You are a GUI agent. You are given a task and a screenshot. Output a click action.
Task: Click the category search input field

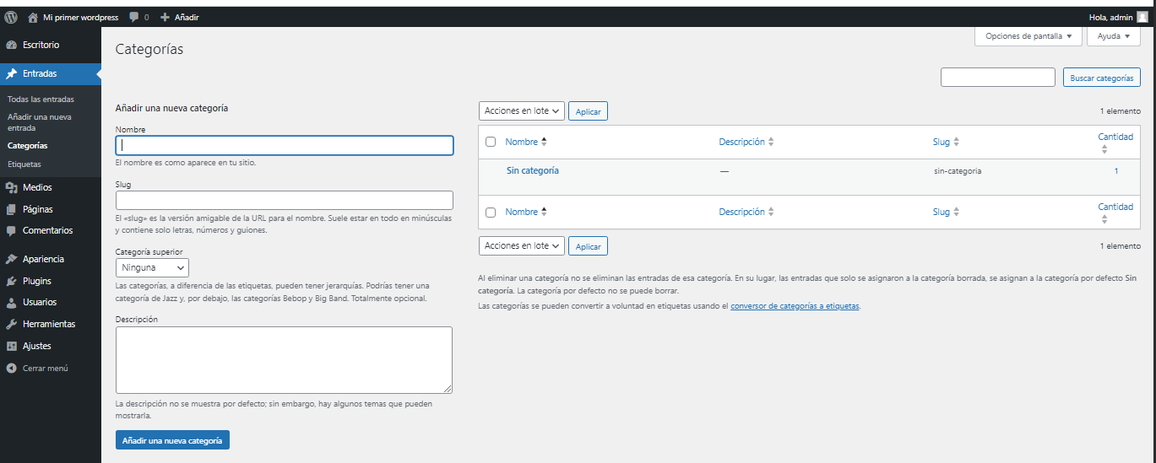pos(997,78)
